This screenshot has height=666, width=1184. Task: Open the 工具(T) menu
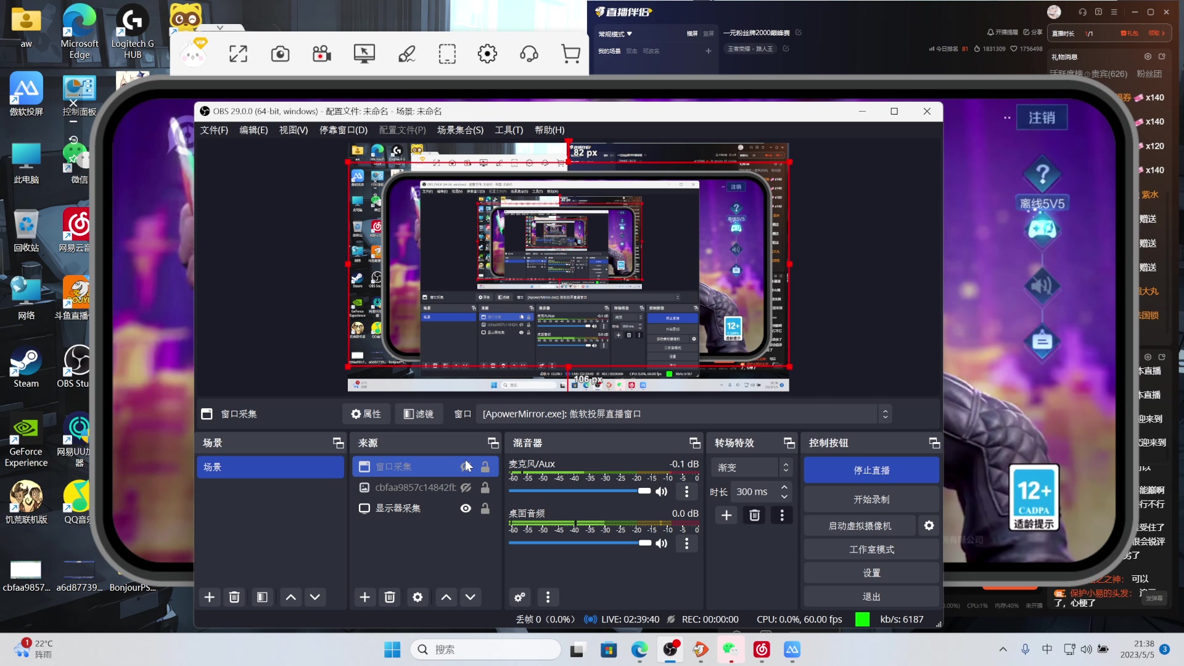pos(509,130)
